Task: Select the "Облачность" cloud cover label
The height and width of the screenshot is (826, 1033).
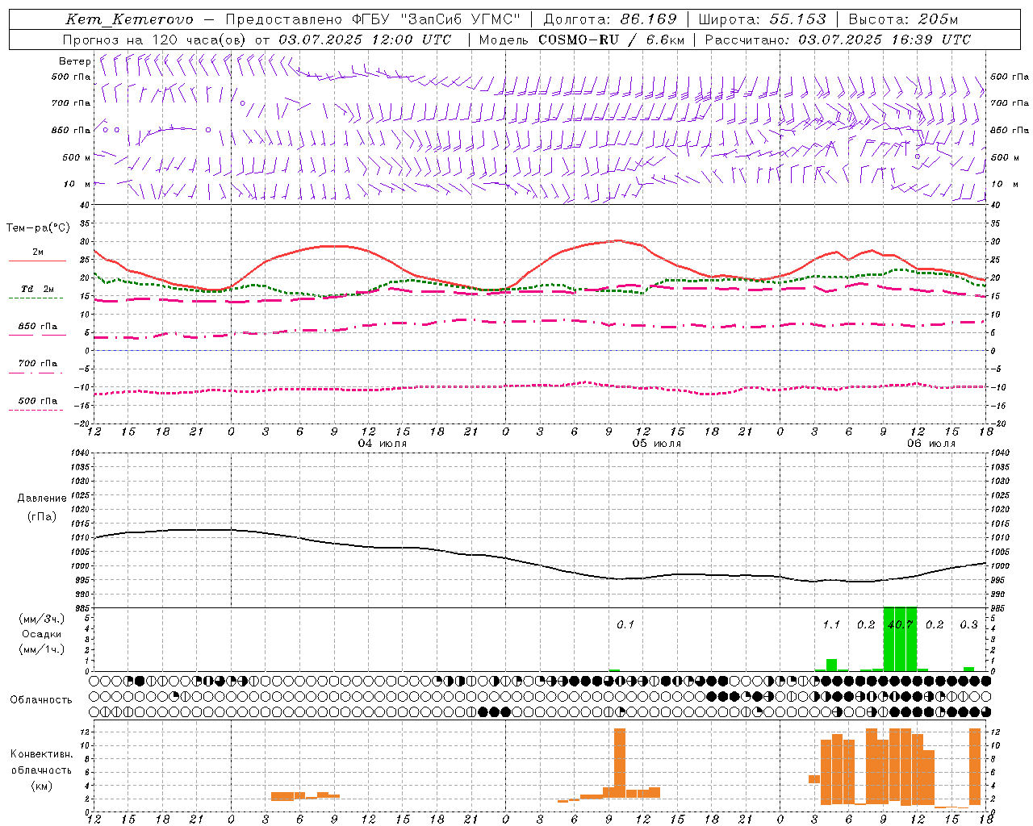Action: tap(41, 699)
